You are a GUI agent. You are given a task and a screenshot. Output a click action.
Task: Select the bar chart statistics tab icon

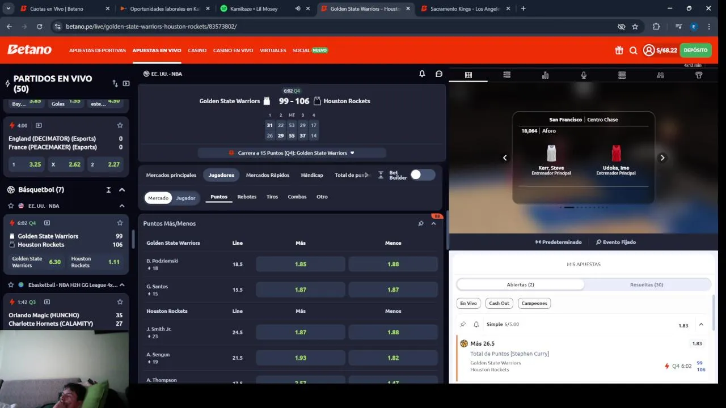point(545,75)
